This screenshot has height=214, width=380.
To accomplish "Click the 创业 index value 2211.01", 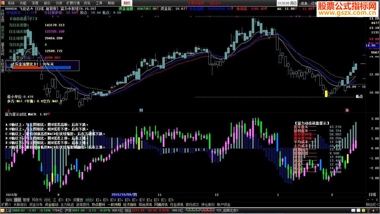I will click(x=138, y=211).
